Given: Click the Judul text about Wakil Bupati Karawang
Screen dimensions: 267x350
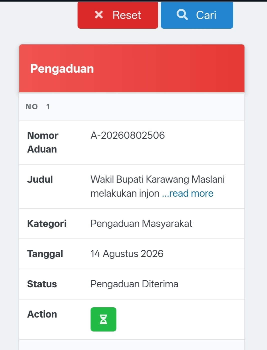Looking at the screenshot, I should pos(157,186).
